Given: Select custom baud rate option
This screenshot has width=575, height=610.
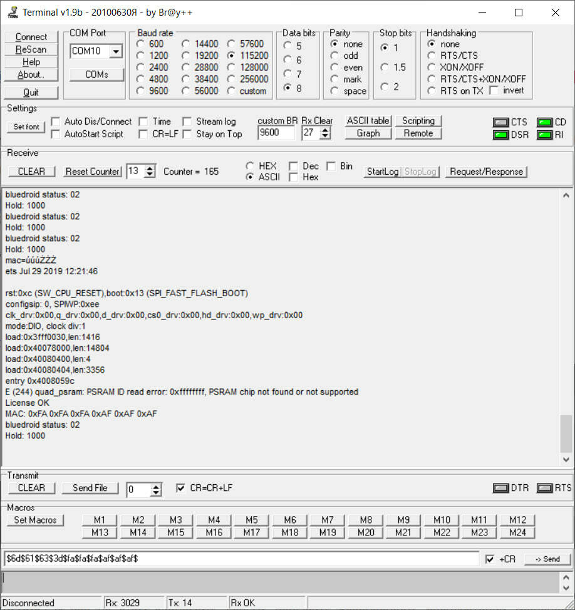Looking at the screenshot, I should tap(231, 91).
